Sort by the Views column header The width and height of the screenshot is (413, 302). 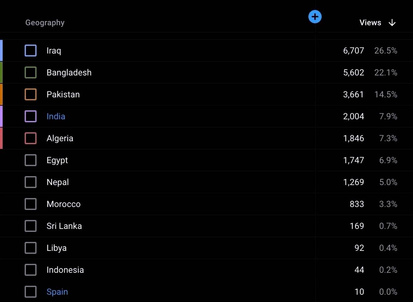tap(370, 23)
